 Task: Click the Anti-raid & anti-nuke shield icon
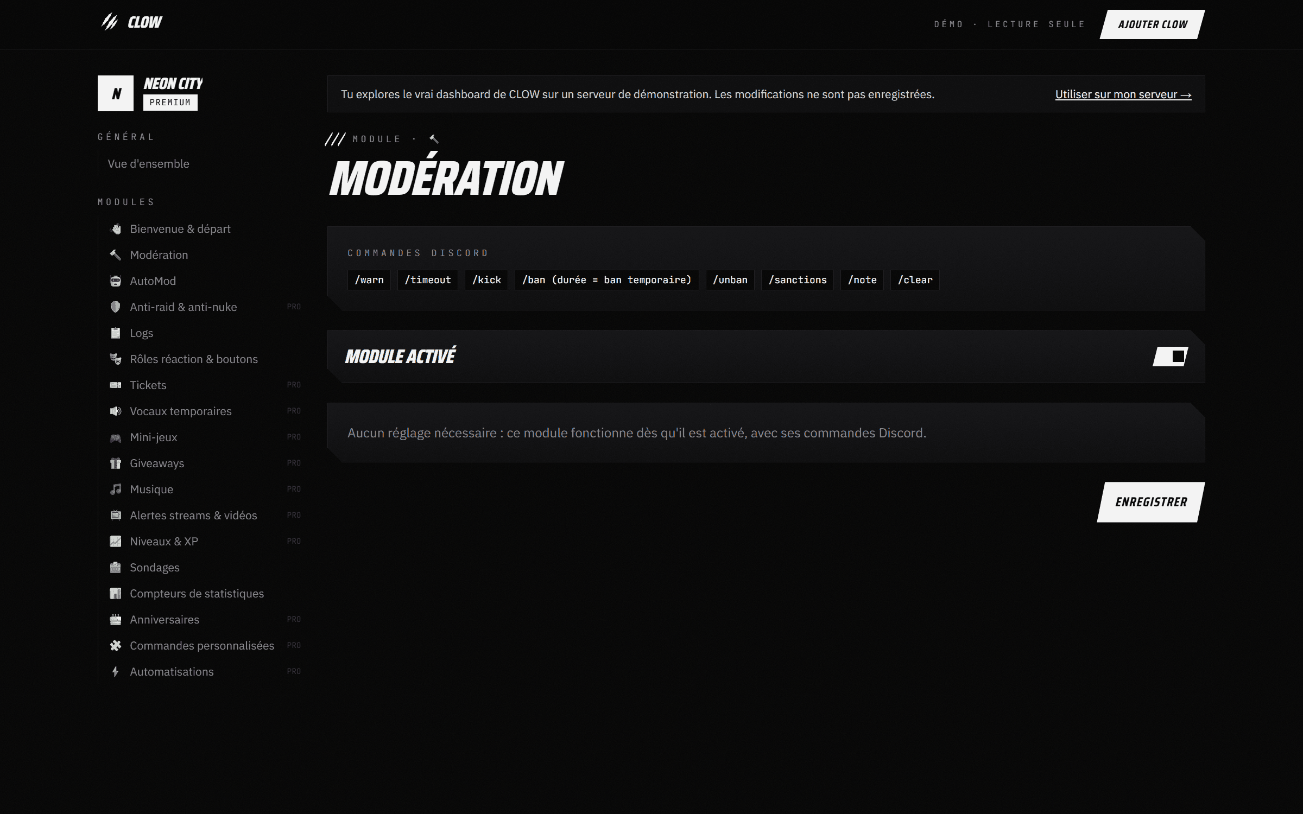(115, 307)
